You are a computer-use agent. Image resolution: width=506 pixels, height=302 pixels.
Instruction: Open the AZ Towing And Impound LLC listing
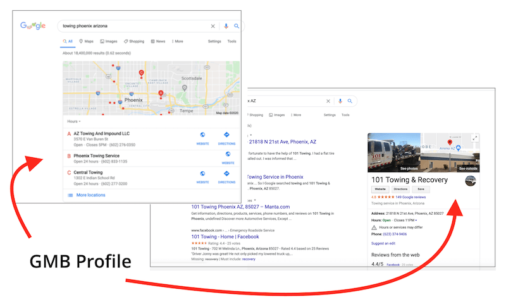(102, 133)
